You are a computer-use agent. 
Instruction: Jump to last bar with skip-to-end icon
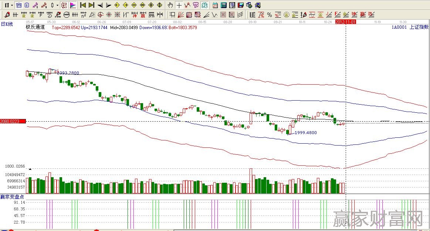91,5
